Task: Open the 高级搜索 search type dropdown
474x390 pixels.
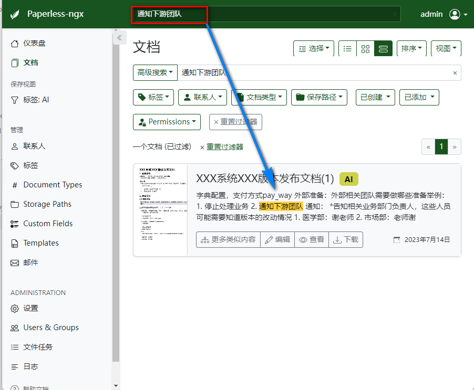Action: point(155,73)
